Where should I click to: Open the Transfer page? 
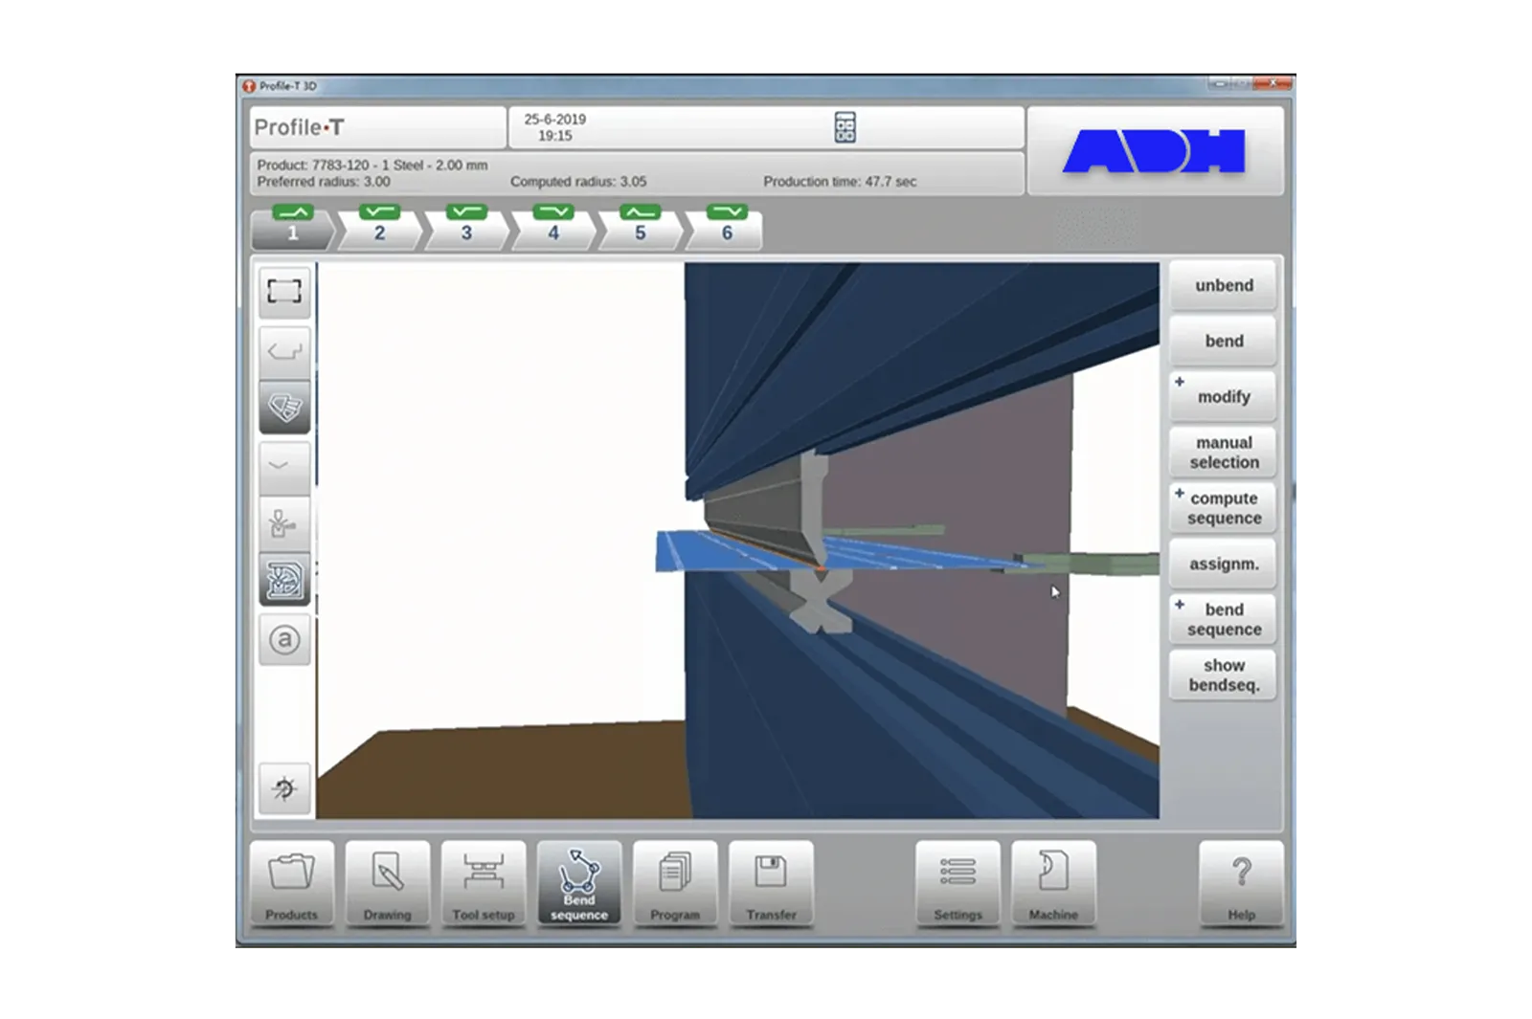[x=771, y=883]
